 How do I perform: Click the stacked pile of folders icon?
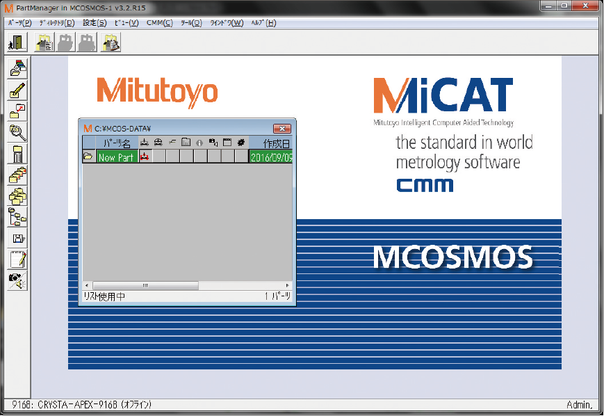click(x=17, y=196)
